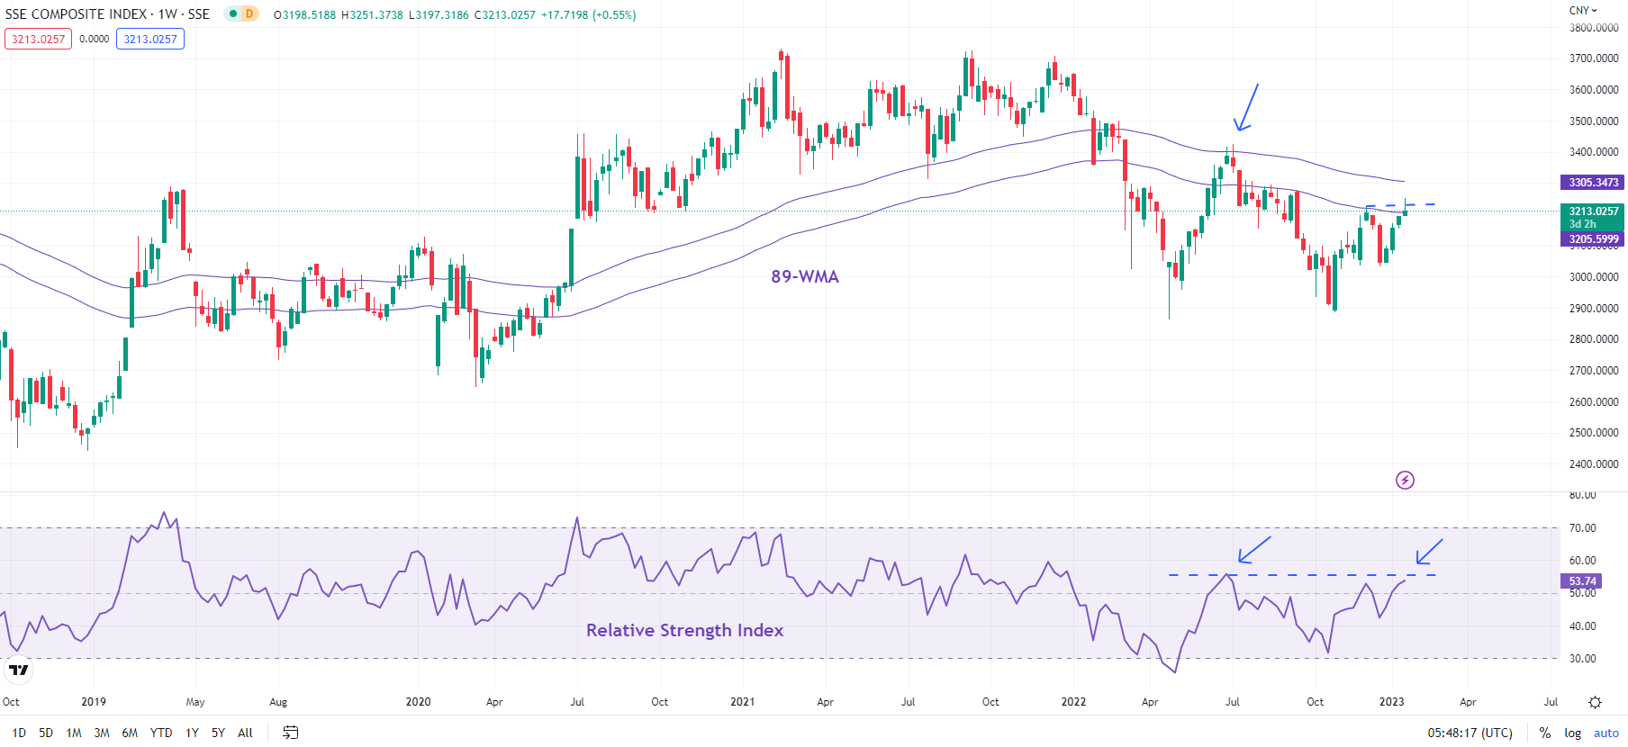
Task: Select the 3M time range
Action: [x=102, y=733]
